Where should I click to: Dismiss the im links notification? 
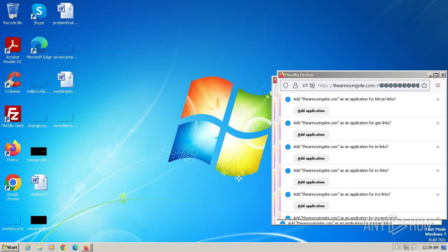438,147
